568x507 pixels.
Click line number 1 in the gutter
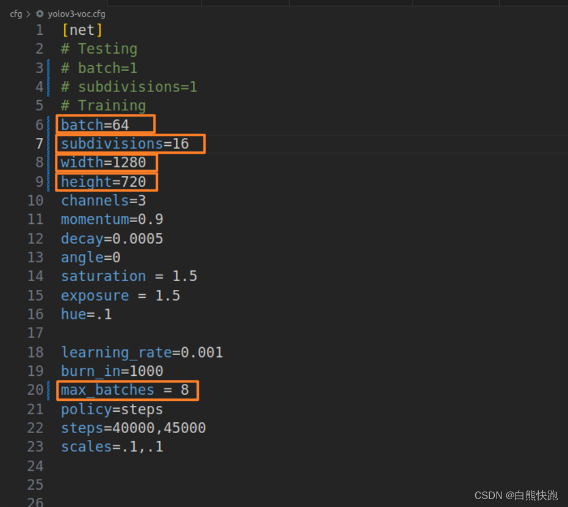40,29
